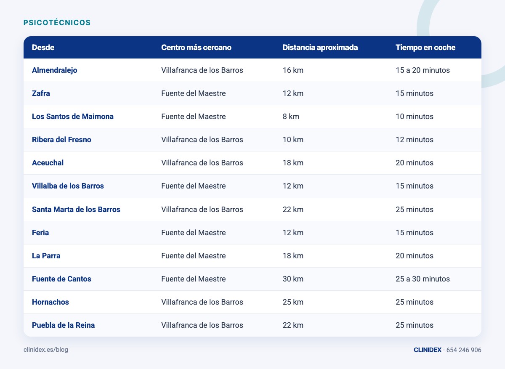Click the '30 km' distance value
Image resolution: width=505 pixels, height=369 pixels.
[293, 279]
